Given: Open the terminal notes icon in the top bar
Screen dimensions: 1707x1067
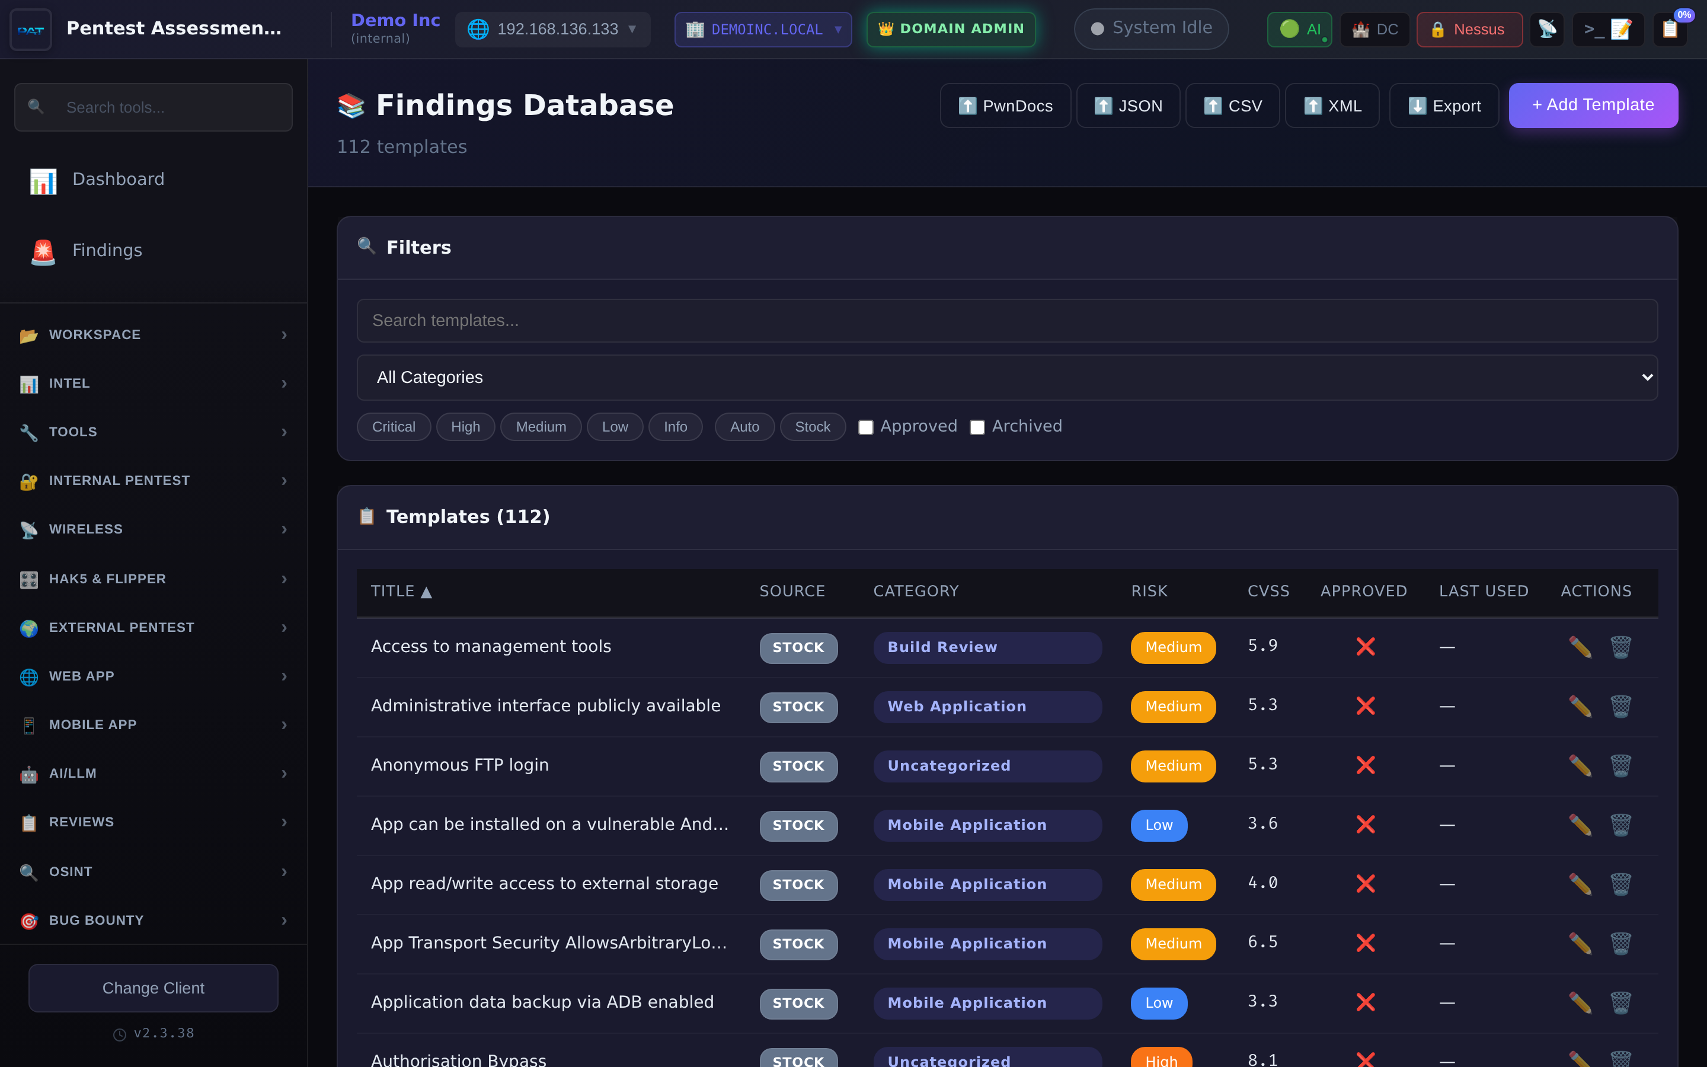Looking at the screenshot, I should [x=1609, y=29].
